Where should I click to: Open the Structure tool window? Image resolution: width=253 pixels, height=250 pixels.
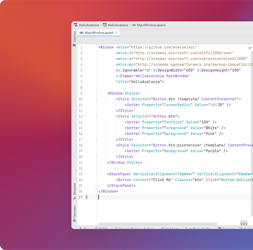coord(74,191)
